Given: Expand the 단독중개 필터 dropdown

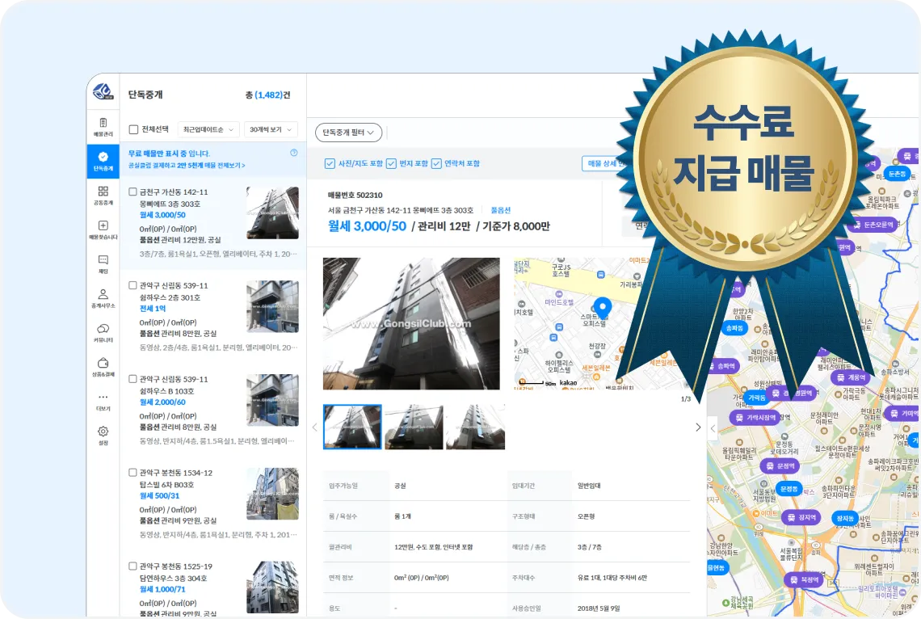Looking at the screenshot, I should click(x=348, y=133).
